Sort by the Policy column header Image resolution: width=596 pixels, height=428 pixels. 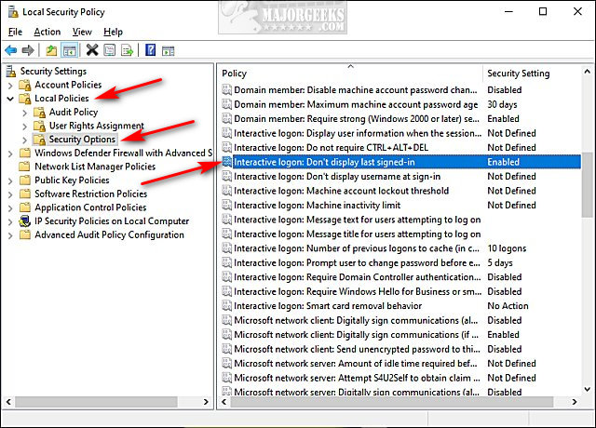click(x=350, y=73)
